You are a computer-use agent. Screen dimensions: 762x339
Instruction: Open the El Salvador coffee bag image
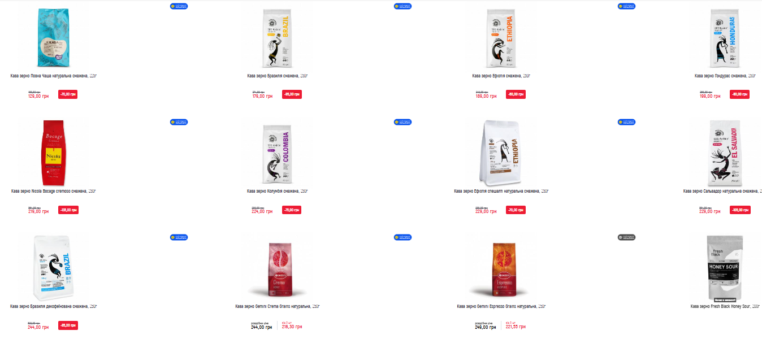point(725,154)
